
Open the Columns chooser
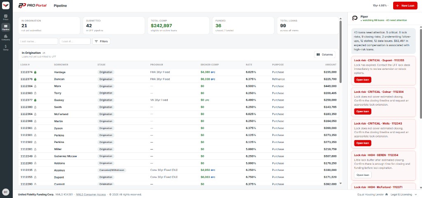[325, 55]
